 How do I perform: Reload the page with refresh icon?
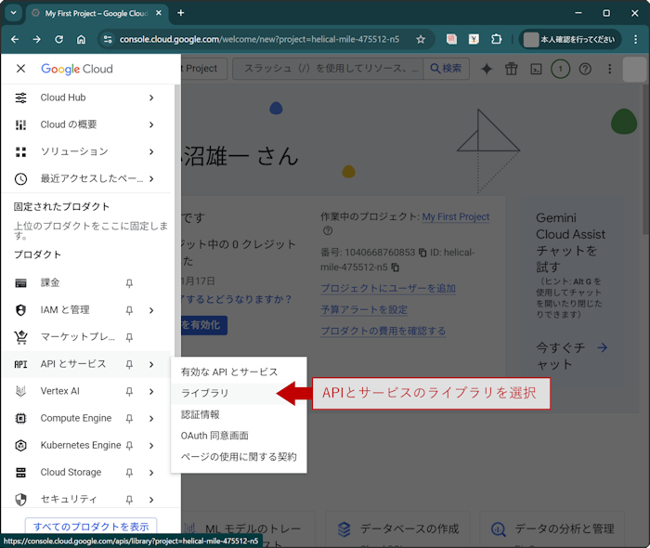coord(58,39)
